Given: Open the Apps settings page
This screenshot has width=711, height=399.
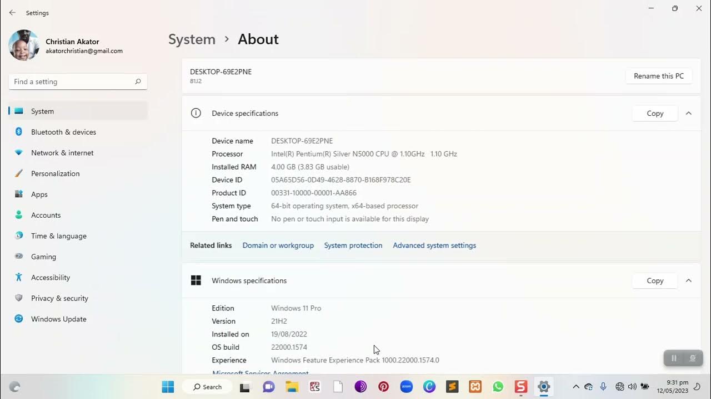Looking at the screenshot, I should (x=78, y=194).
